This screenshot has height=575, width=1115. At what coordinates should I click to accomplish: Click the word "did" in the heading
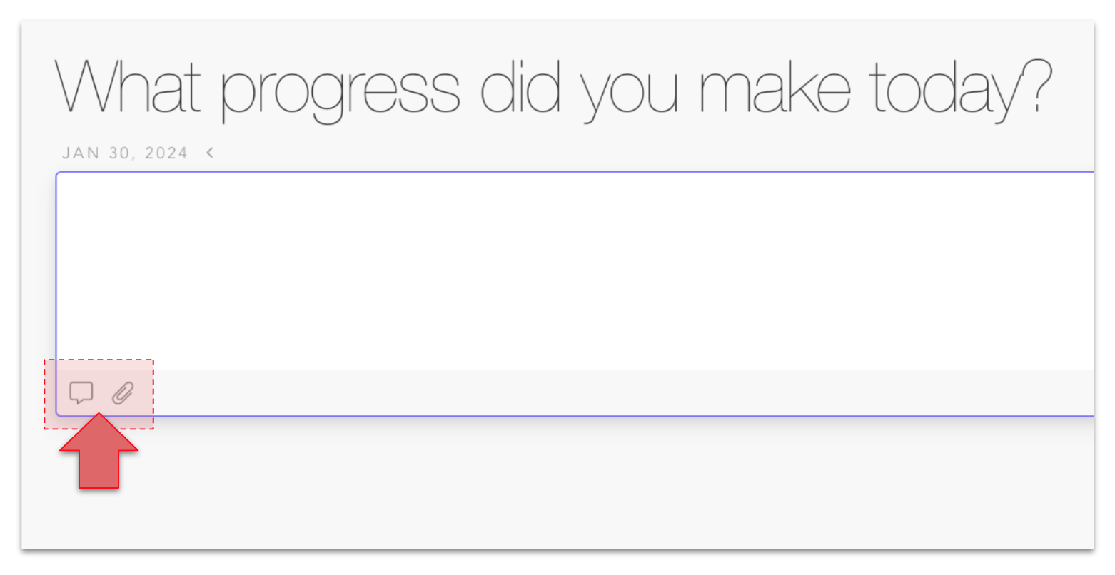(x=520, y=87)
